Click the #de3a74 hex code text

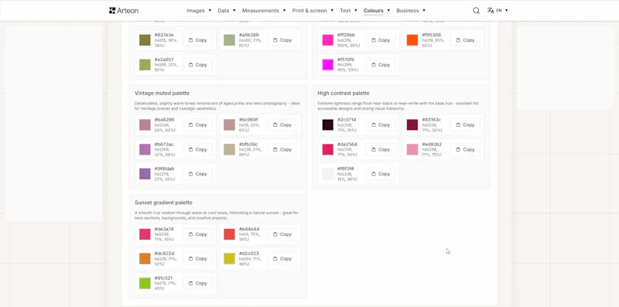pyautogui.click(x=164, y=229)
